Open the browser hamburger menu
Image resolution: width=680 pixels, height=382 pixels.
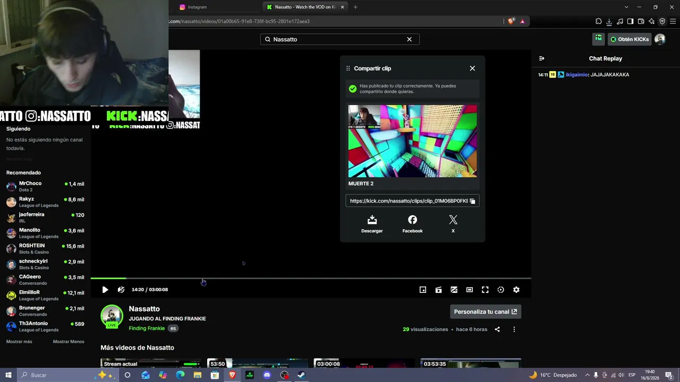click(x=673, y=21)
